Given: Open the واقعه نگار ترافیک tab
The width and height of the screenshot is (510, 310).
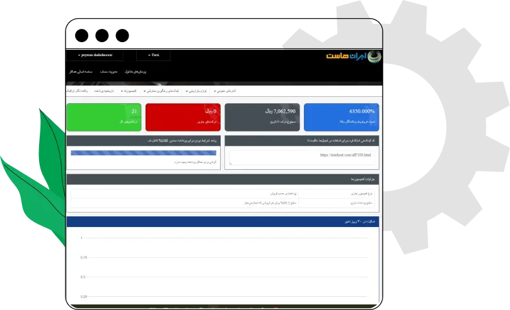Looking at the screenshot, I should [x=79, y=91].
